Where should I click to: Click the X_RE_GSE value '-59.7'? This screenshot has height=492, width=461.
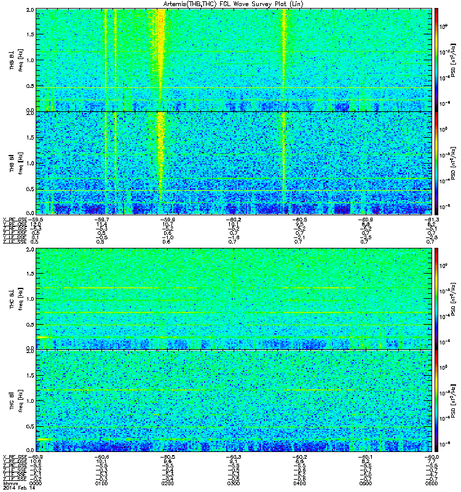(x=101, y=220)
